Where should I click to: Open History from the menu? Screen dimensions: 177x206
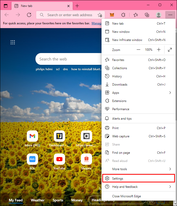point(138,76)
